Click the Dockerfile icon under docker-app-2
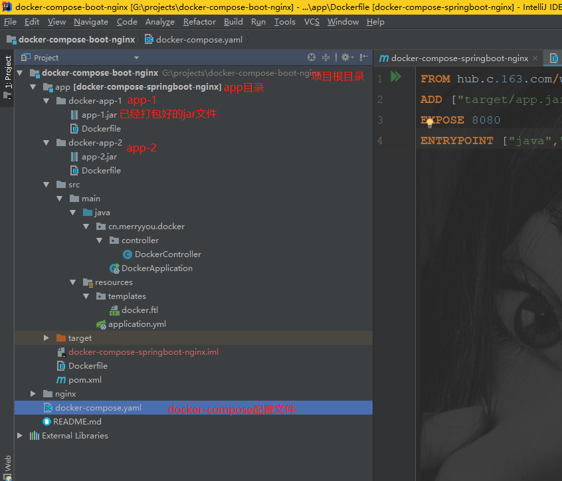Screen dimensions: 562x481 tap(74, 171)
